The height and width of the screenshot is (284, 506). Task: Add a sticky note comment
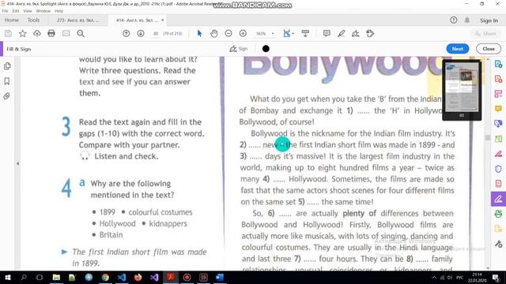point(327,33)
